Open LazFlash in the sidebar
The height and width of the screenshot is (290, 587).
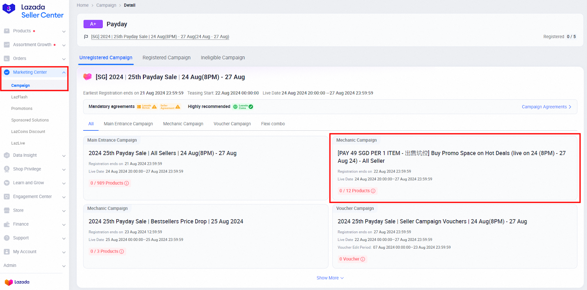[19, 97]
